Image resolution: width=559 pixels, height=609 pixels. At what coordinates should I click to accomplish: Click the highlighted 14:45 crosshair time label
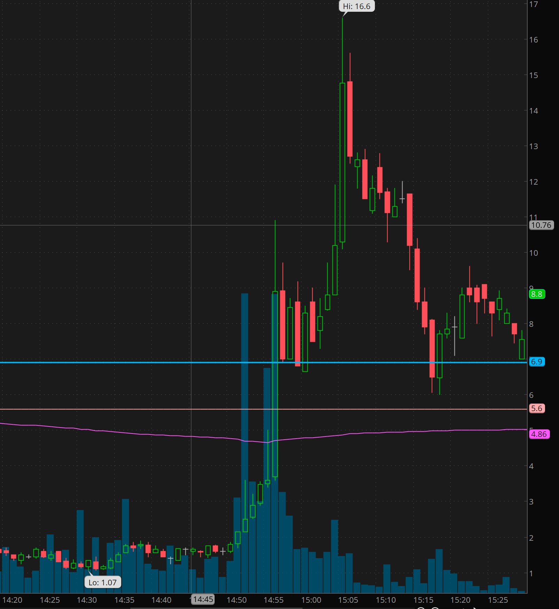[203, 599]
